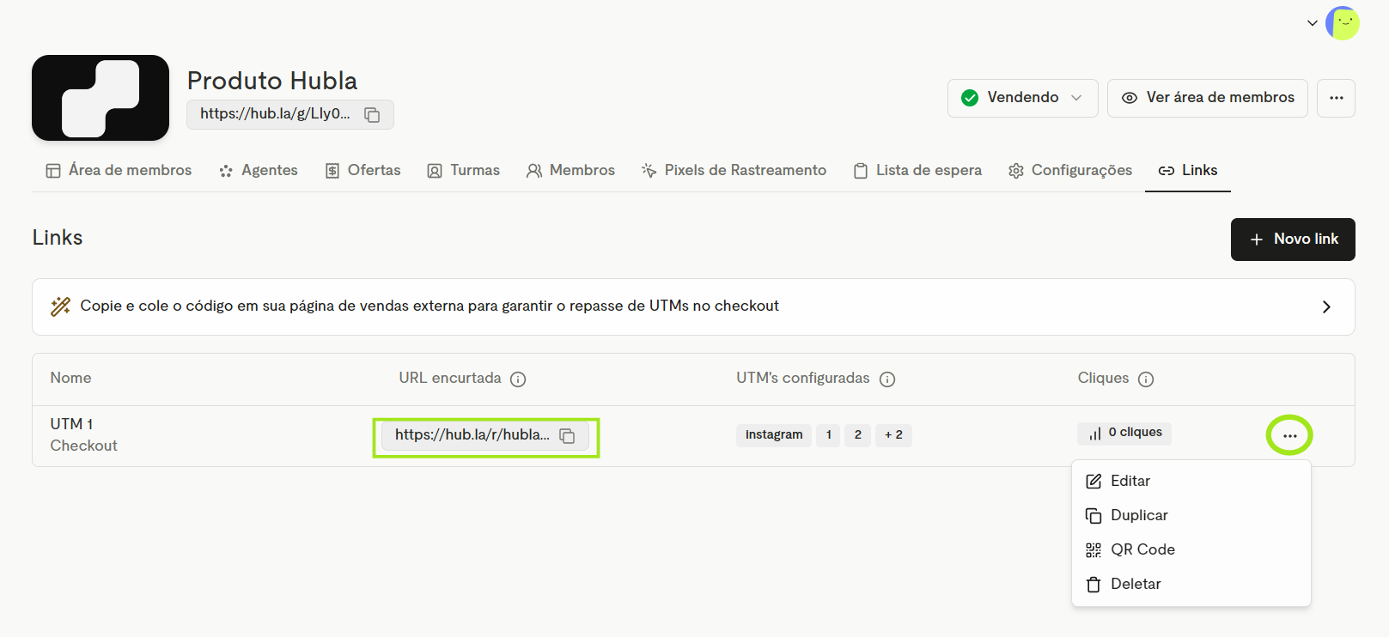Click the shortened URL https://hub.la/r/hubla...
Screen dimensions: 1389x637
[472, 435]
